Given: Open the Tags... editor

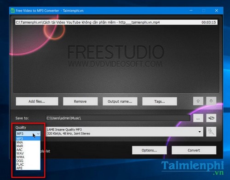Looking at the screenshot, I should pyautogui.click(x=160, y=101).
